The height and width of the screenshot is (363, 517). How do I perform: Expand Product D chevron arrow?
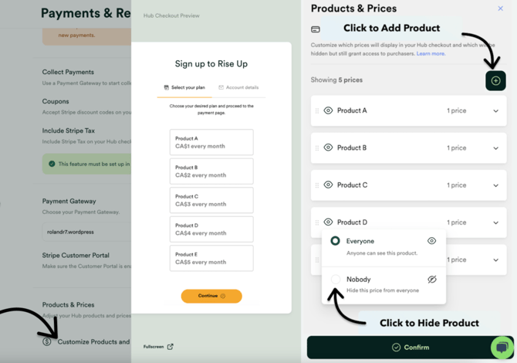495,222
